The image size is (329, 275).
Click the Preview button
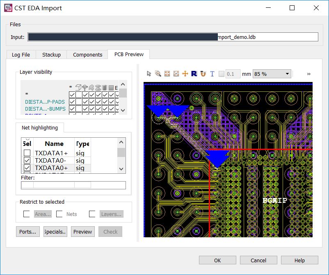[83, 232]
